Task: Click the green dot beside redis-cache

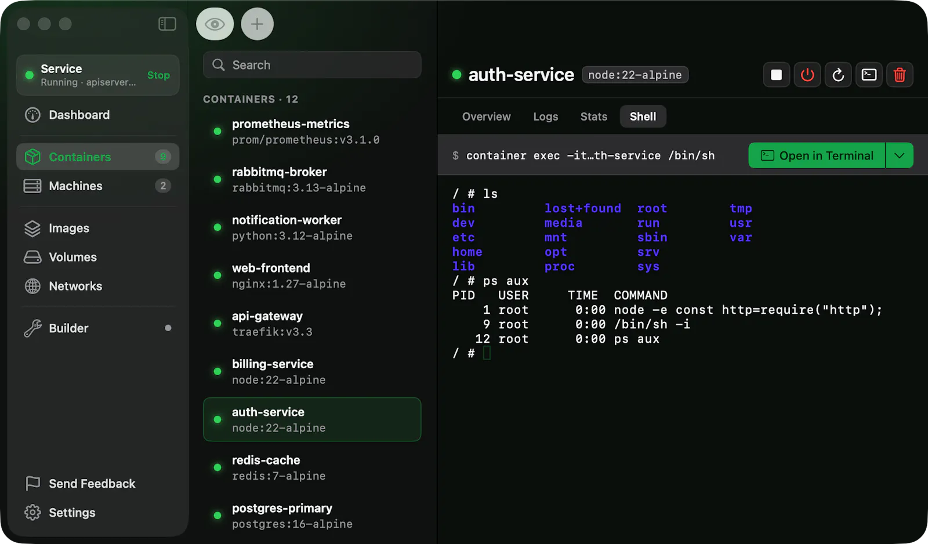Action: [217, 467]
